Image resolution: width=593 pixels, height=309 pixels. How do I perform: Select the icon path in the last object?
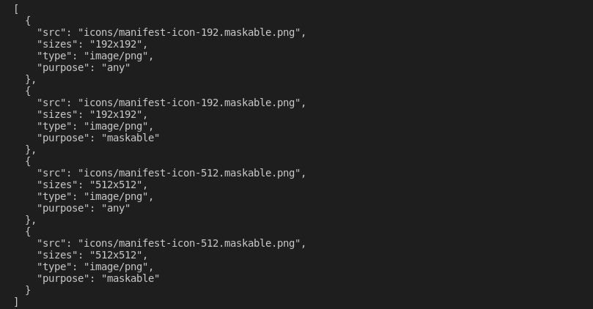click(191, 243)
